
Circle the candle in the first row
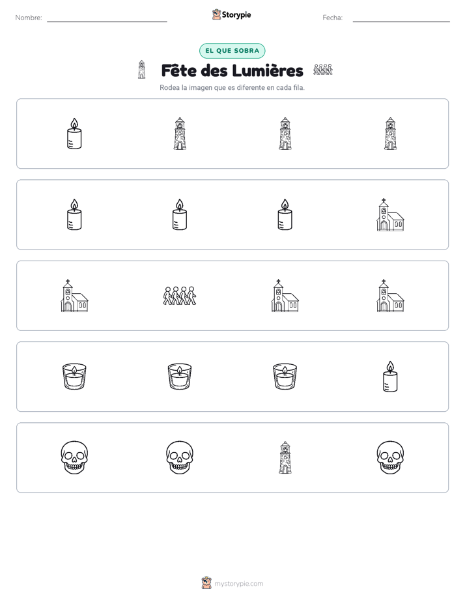point(74,134)
